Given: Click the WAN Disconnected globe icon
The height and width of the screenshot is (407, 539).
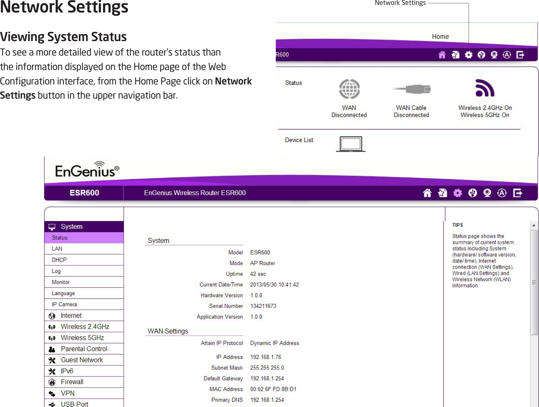Looking at the screenshot, I should click(349, 89).
